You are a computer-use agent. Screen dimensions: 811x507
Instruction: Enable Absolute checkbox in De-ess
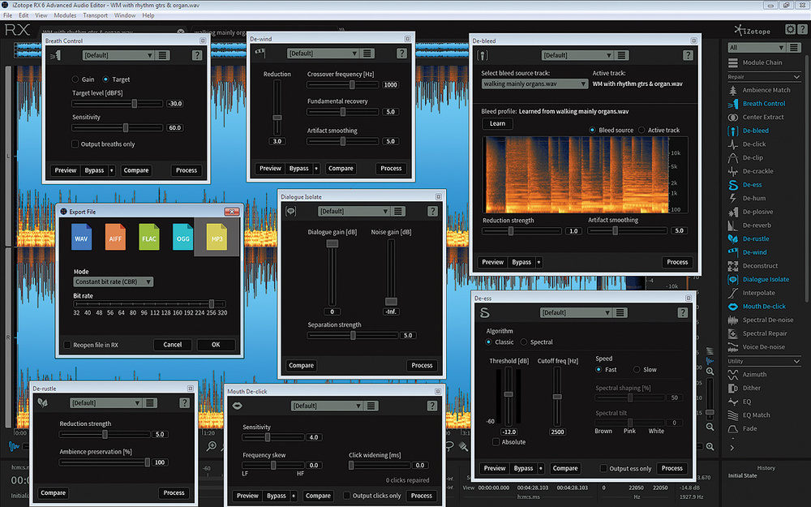coord(496,442)
